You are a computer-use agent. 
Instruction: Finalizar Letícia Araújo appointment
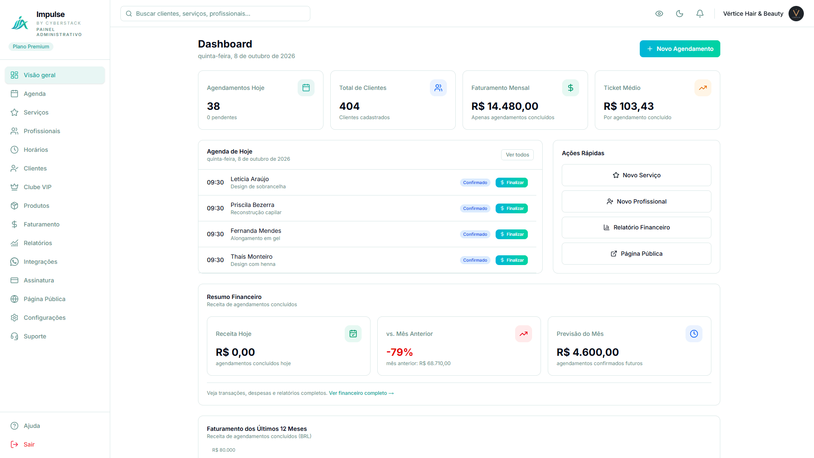[512, 182]
